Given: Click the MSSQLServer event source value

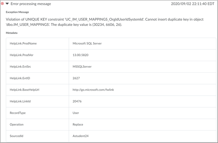Looking at the screenshot, I should [x=82, y=67].
